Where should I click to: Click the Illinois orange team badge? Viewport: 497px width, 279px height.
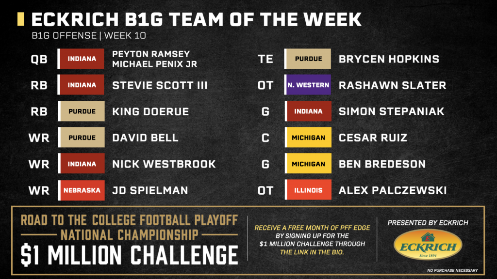[x=308, y=190]
